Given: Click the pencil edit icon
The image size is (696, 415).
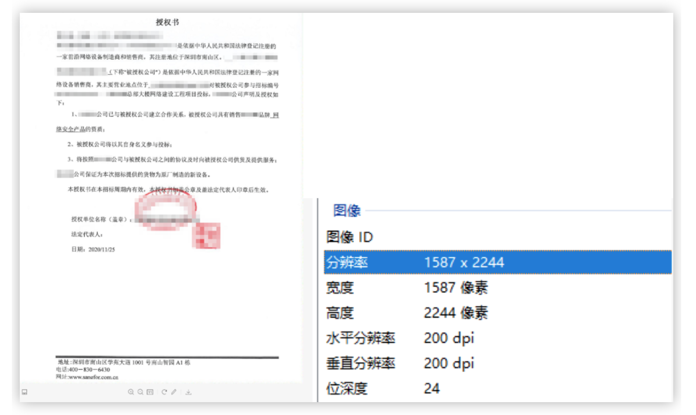Looking at the screenshot, I should tap(174, 392).
